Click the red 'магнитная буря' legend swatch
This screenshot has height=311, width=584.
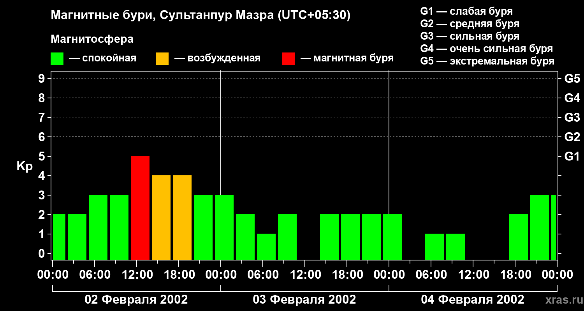(288, 58)
